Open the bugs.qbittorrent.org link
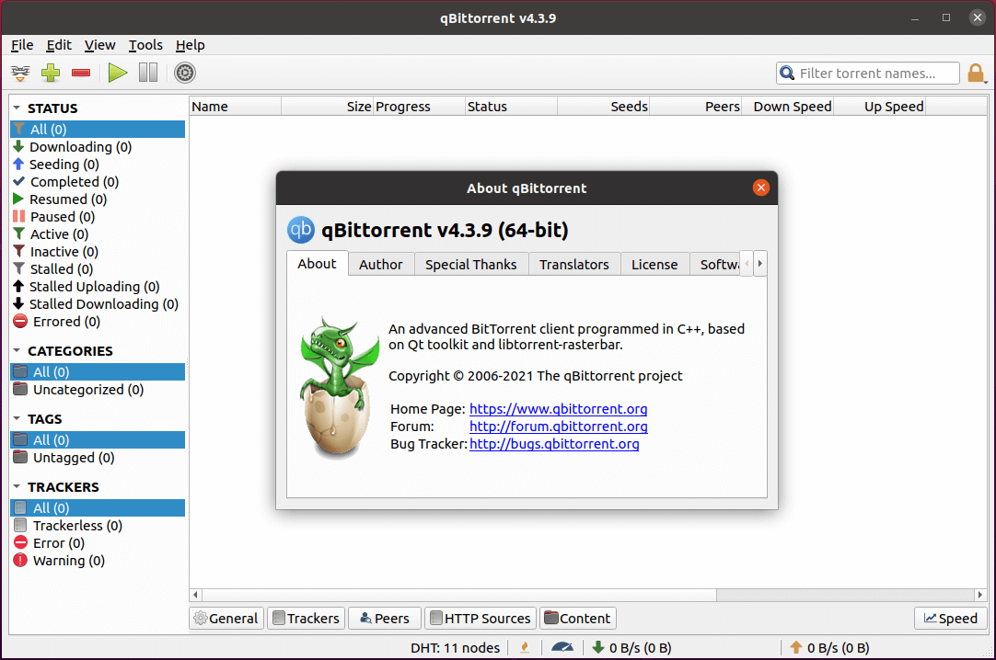 point(554,444)
